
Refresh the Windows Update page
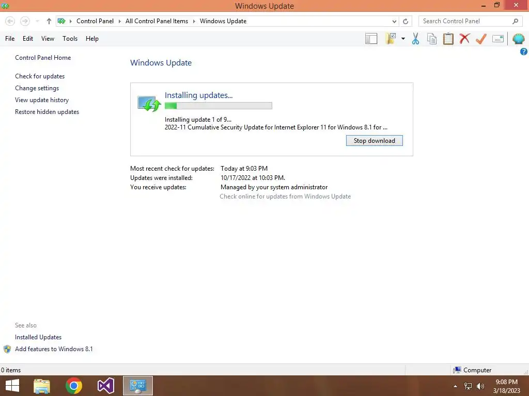(x=406, y=21)
